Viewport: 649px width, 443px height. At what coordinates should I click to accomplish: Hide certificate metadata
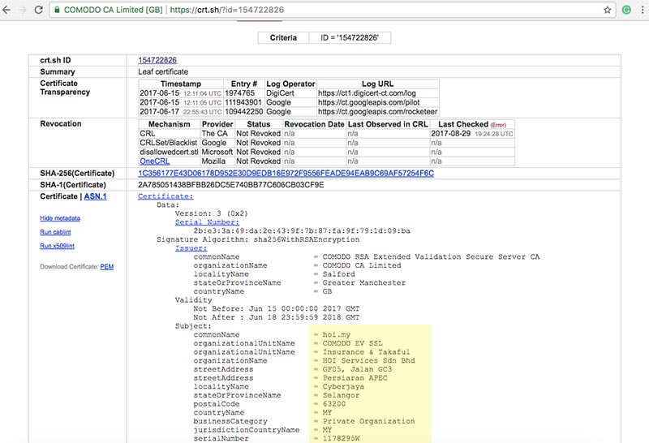pos(60,218)
